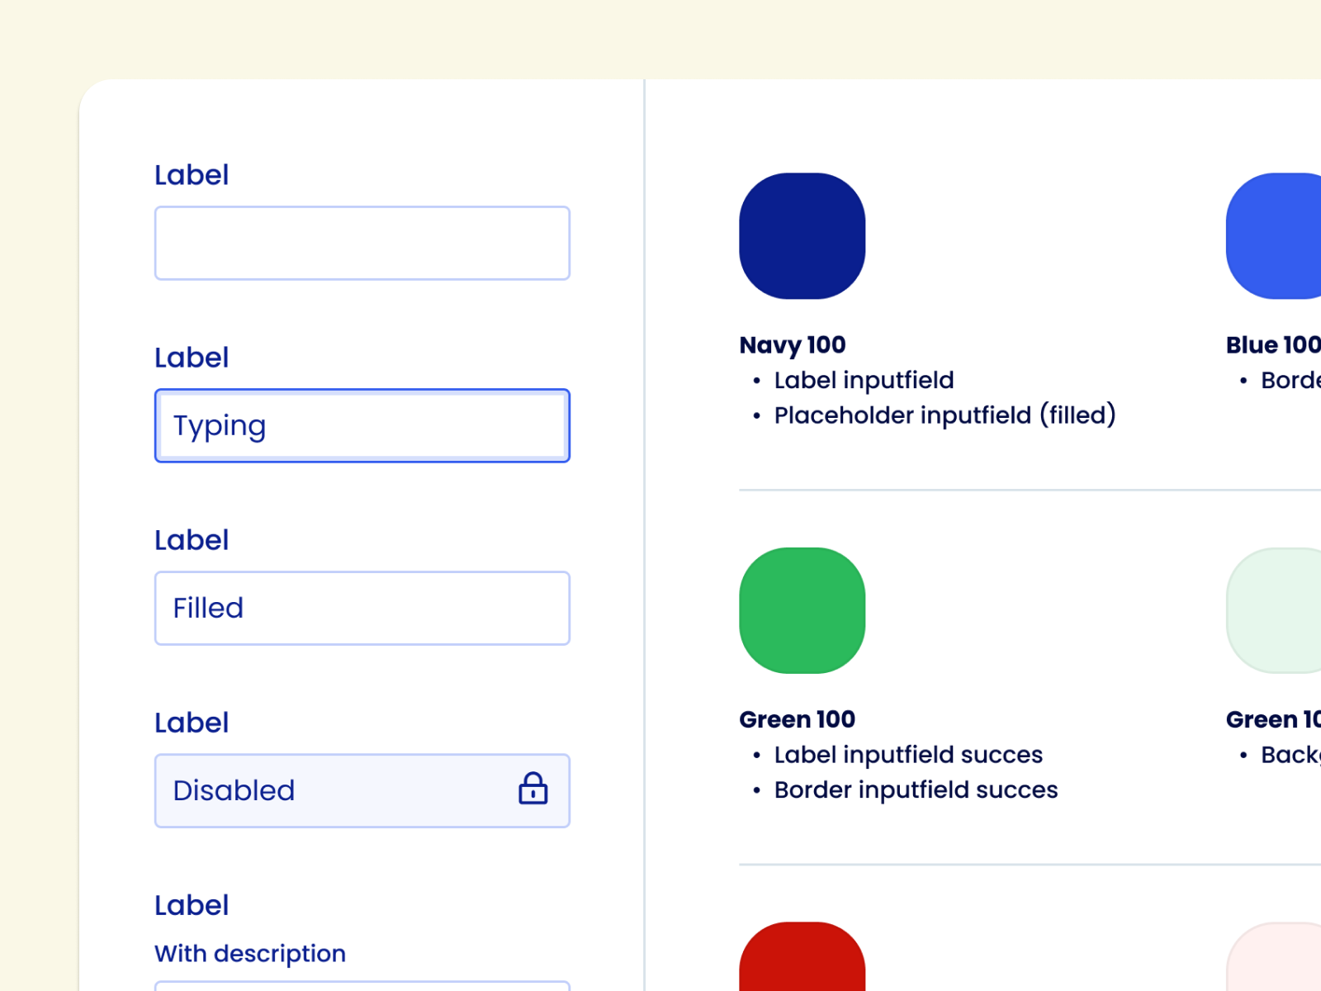1321x991 pixels.
Task: Click the "Green 100" heading
Action: [797, 720]
